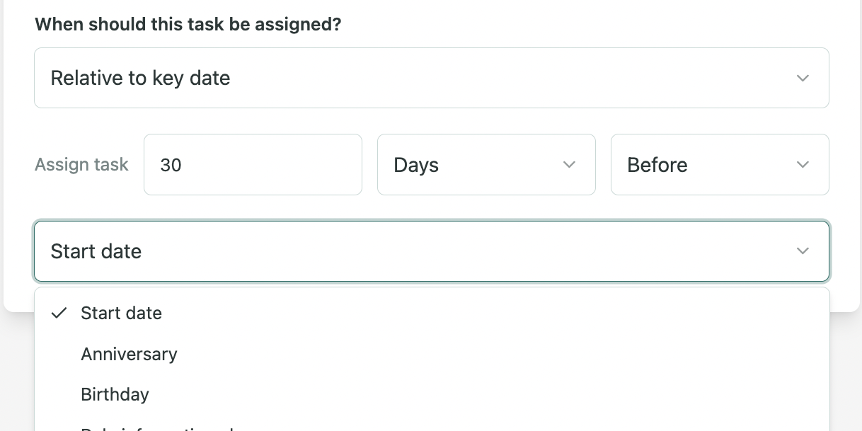Focus the number input containing 30
This screenshot has height=431, width=862.
coord(253,165)
